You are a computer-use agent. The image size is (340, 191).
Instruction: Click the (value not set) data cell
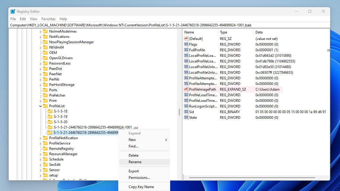tap(266, 39)
